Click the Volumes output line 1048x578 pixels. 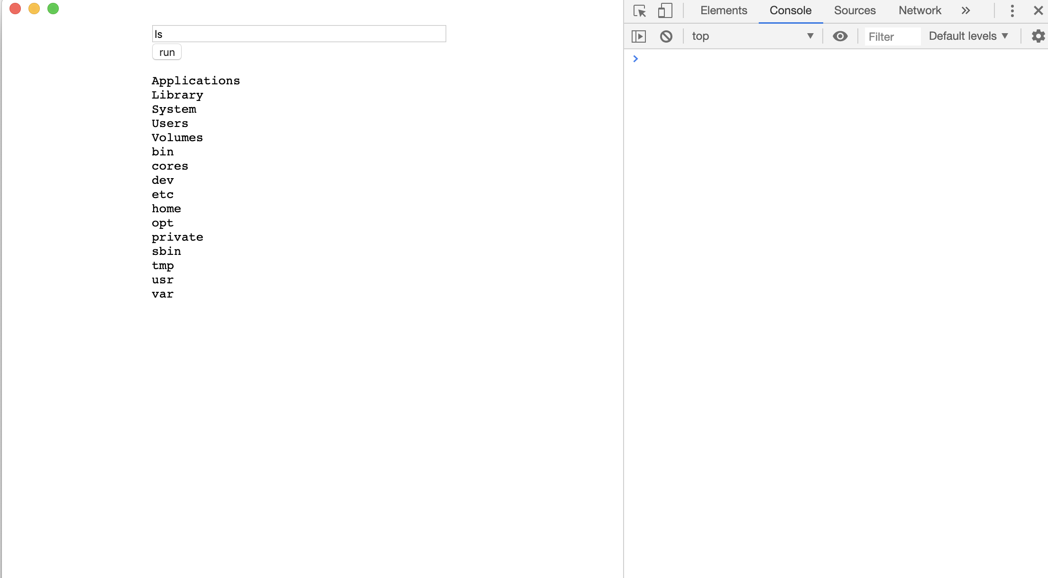pyautogui.click(x=177, y=137)
